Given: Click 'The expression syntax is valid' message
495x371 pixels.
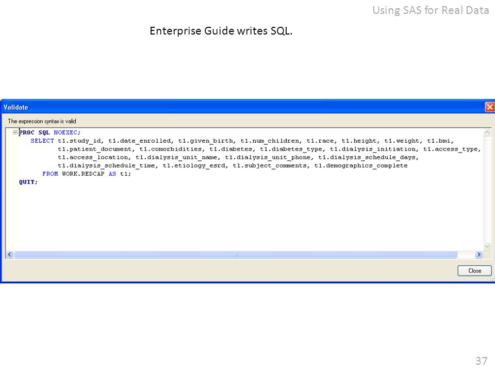Looking at the screenshot, I should click(x=42, y=121).
